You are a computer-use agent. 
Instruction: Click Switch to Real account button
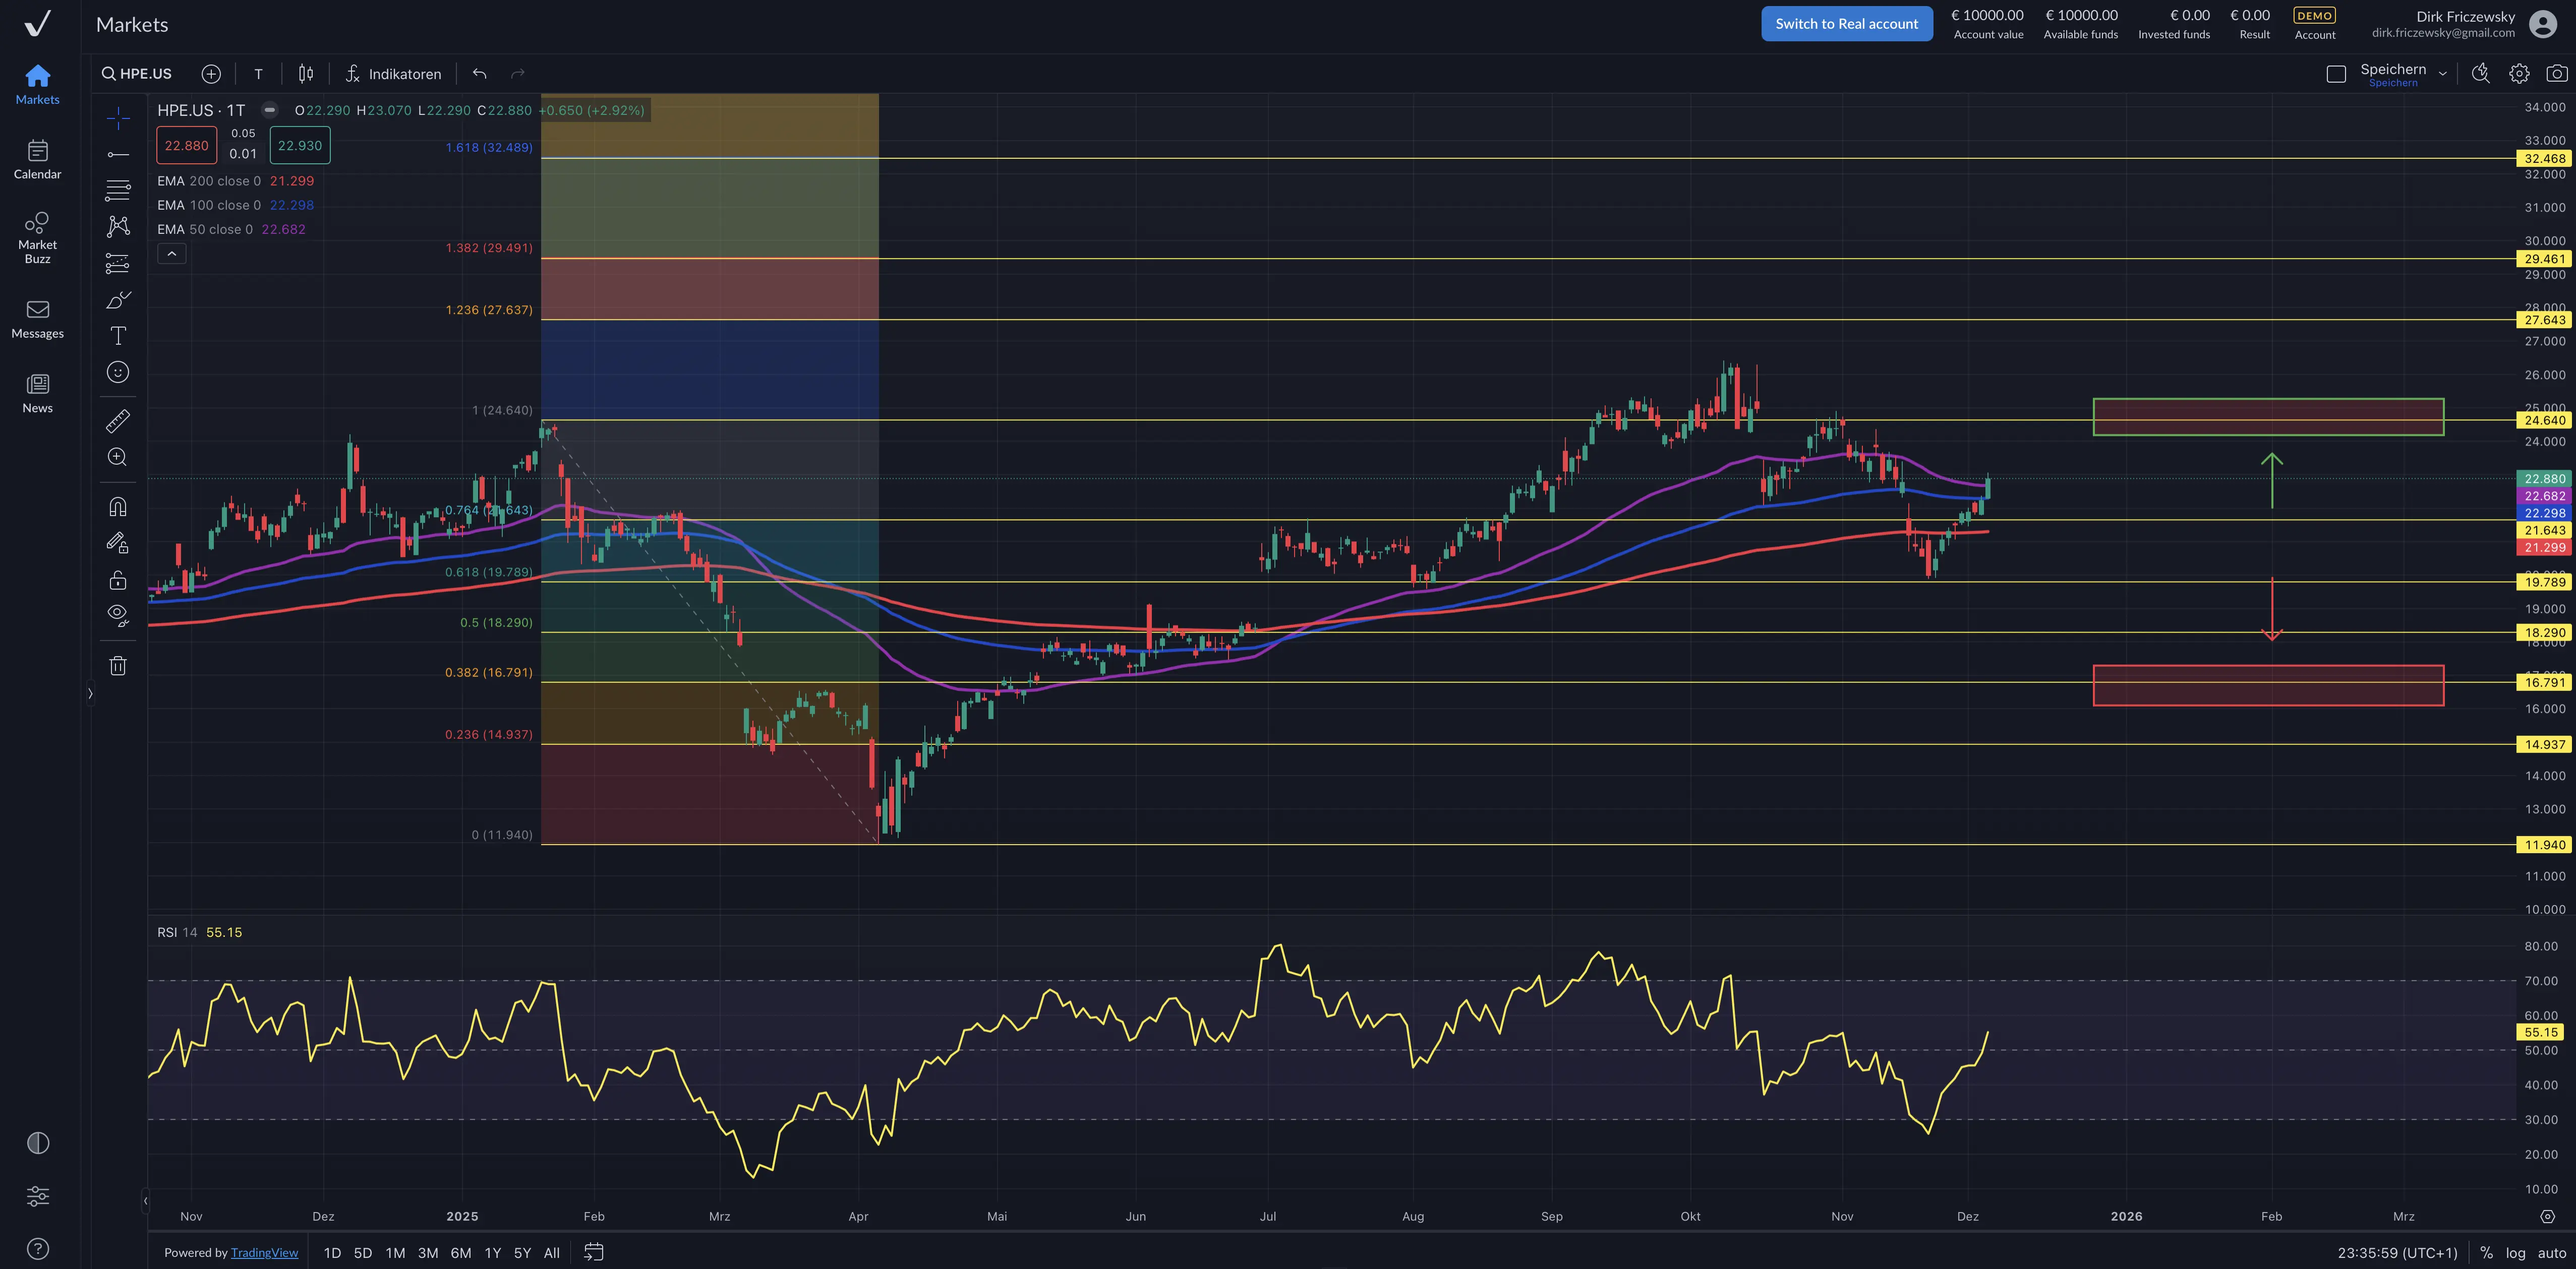click(x=1846, y=24)
